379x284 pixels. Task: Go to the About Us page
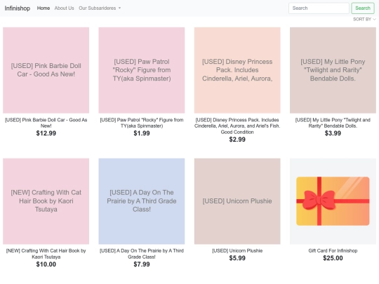click(x=64, y=8)
